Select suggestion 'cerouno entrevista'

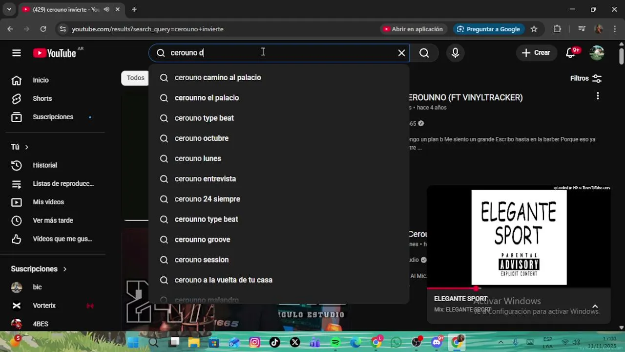(x=279, y=179)
